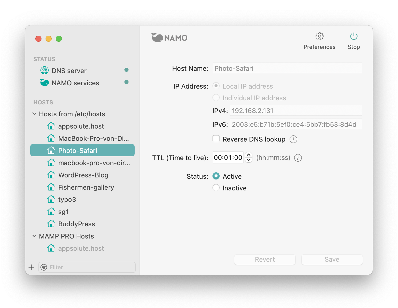Click house icon beside first appsolute.host
This screenshot has height=308, width=398.
(x=51, y=126)
